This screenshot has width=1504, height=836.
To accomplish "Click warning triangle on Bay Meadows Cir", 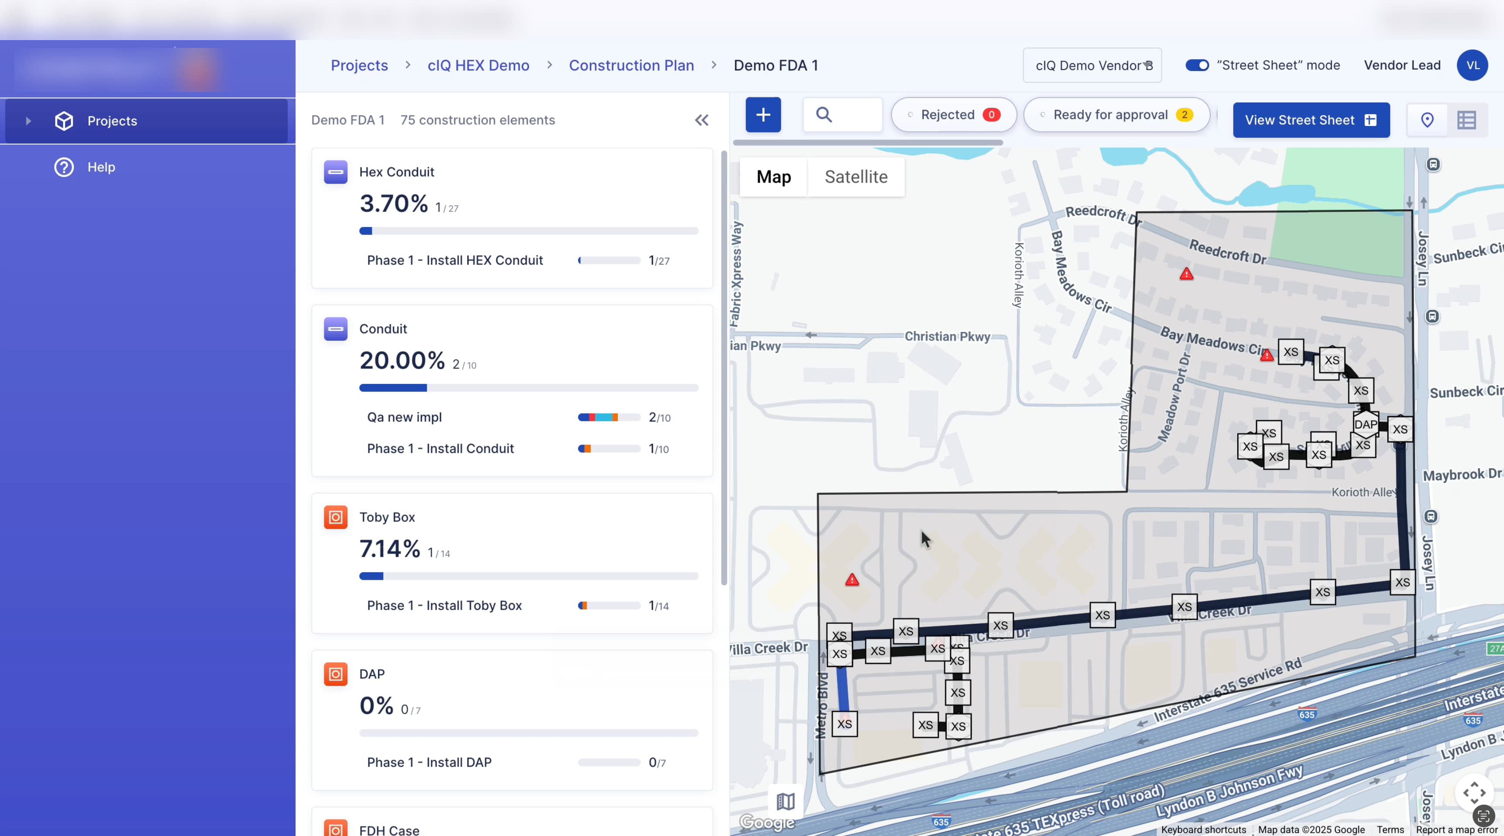I will [x=1266, y=355].
